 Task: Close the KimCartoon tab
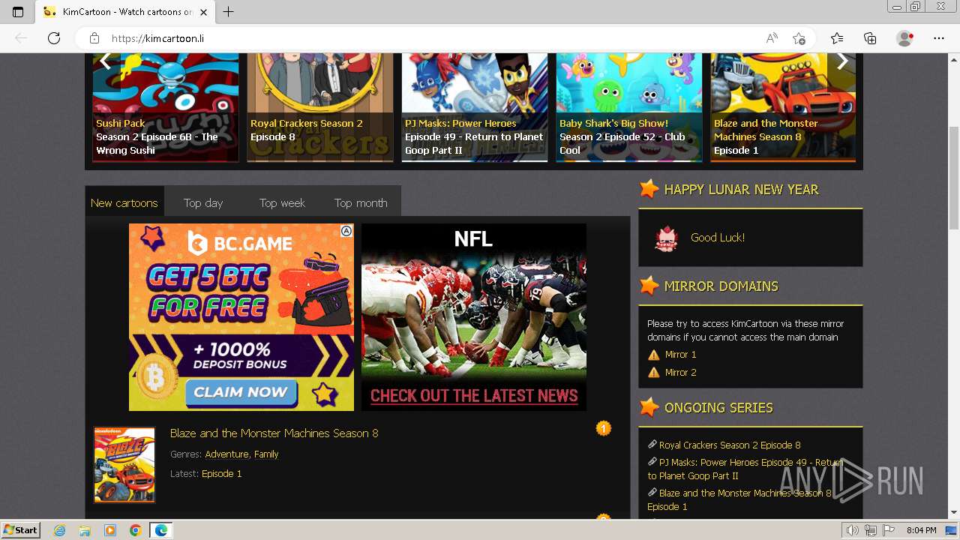coord(204,12)
